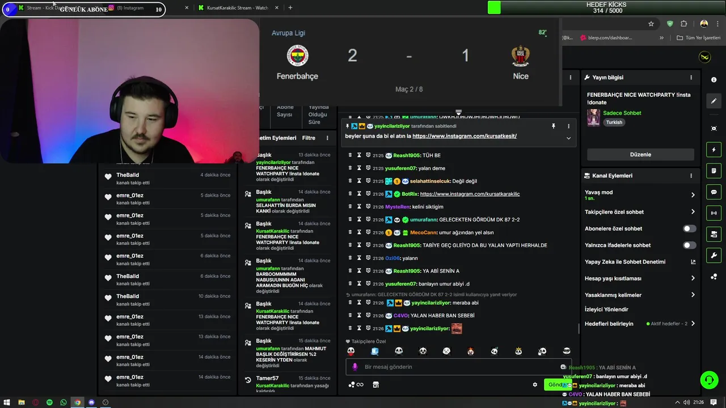Click the Bir mesaj gönderin input field
726x408 pixels.
(x=459, y=367)
